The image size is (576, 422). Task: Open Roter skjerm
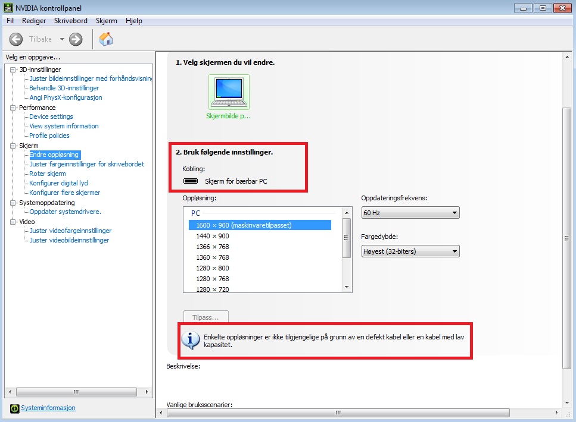(48, 174)
